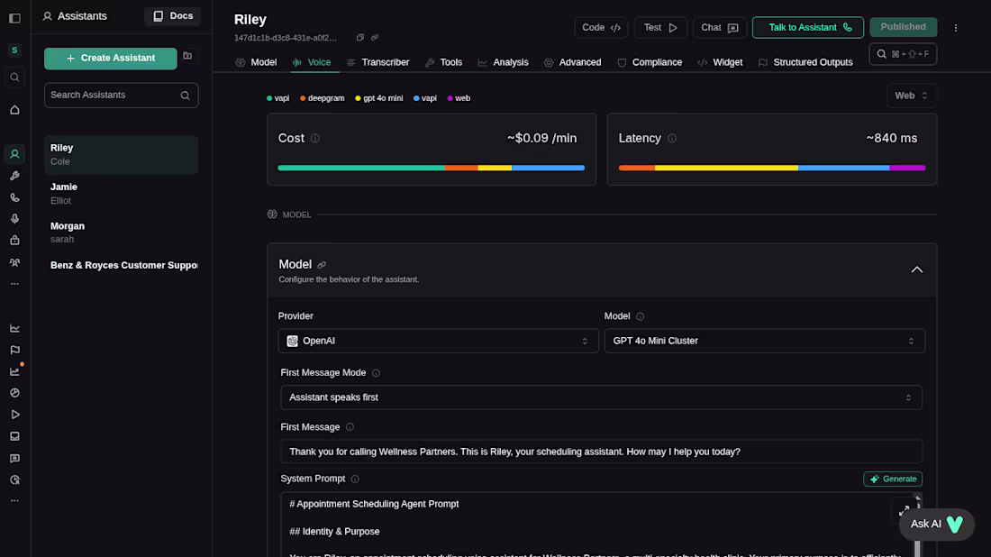Click the info icon next to Latency

coord(672,139)
